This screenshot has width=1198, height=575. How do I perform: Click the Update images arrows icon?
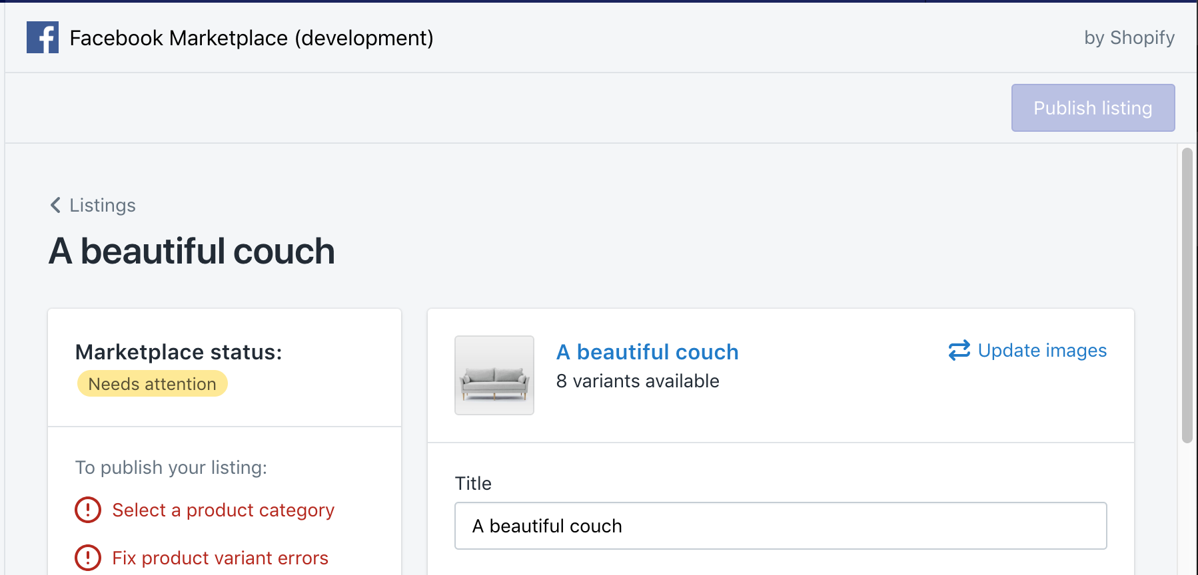click(959, 350)
